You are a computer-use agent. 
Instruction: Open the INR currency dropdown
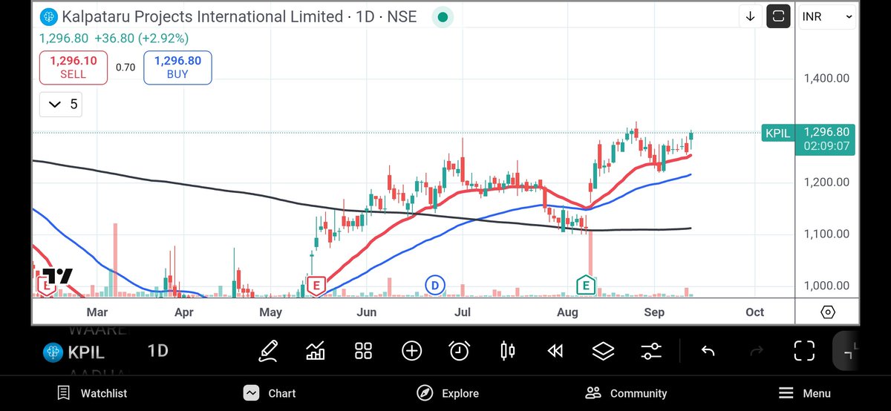pos(827,16)
